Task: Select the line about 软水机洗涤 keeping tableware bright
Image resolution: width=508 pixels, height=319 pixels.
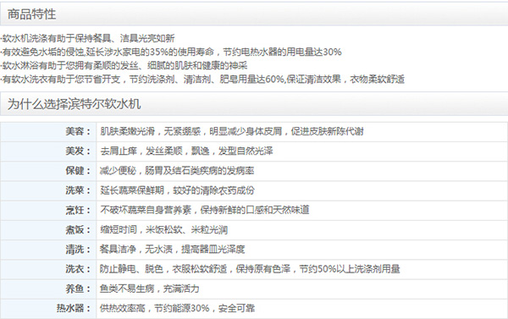Action: click(x=88, y=39)
